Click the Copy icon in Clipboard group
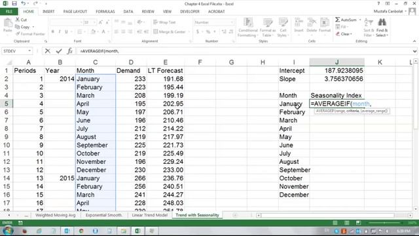Image resolution: width=419 pixels, height=236 pixels. click(18, 27)
